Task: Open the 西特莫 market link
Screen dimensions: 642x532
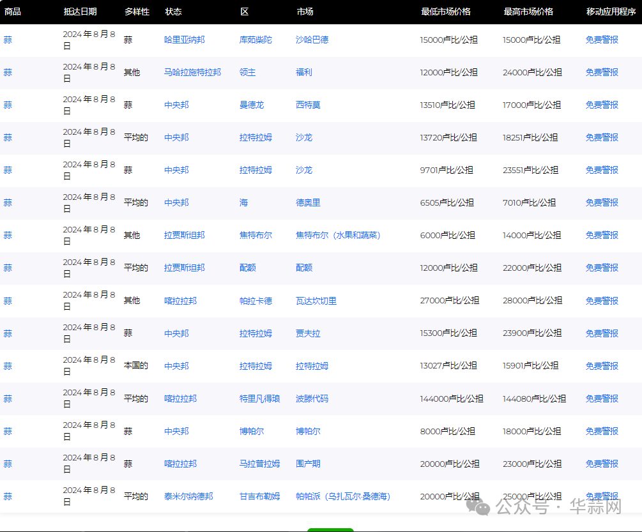Action: pyautogui.click(x=308, y=105)
